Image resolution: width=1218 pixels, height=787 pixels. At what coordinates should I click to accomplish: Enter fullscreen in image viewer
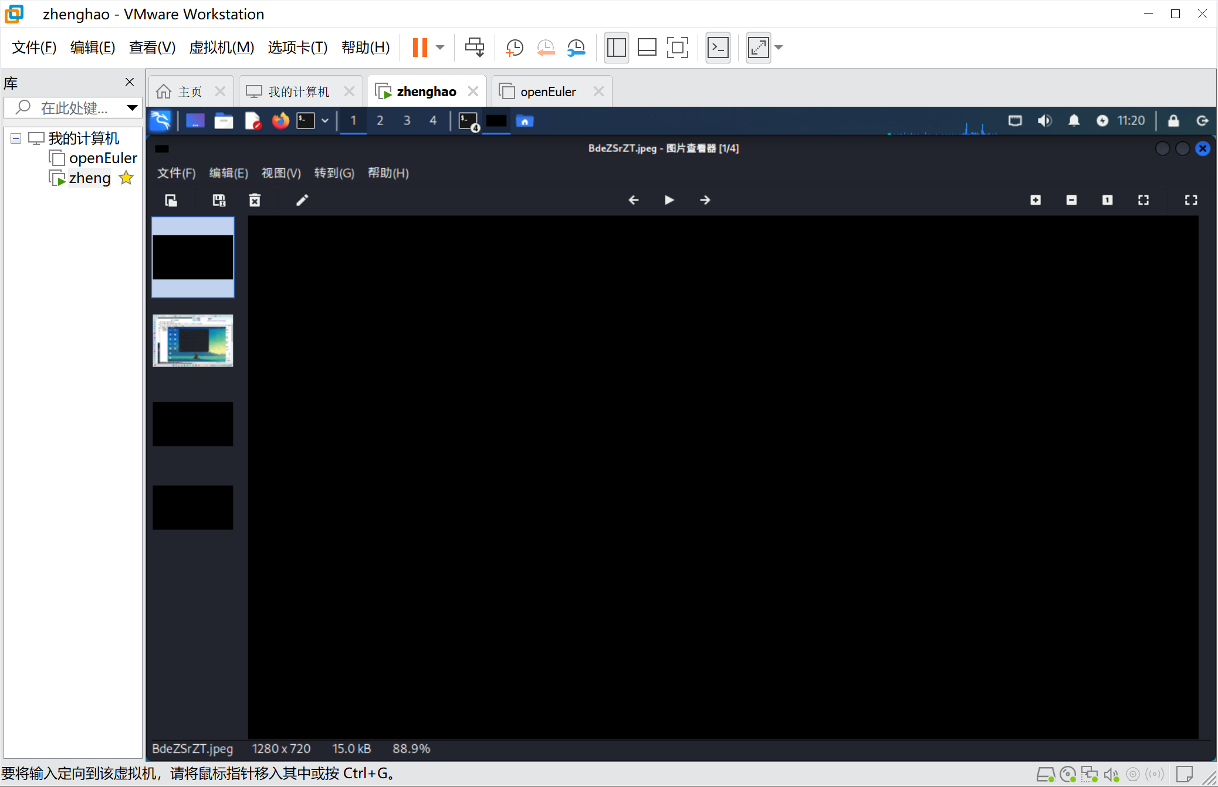click(x=1191, y=200)
